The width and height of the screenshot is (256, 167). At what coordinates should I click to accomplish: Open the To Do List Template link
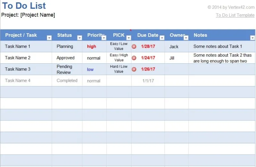235,15
